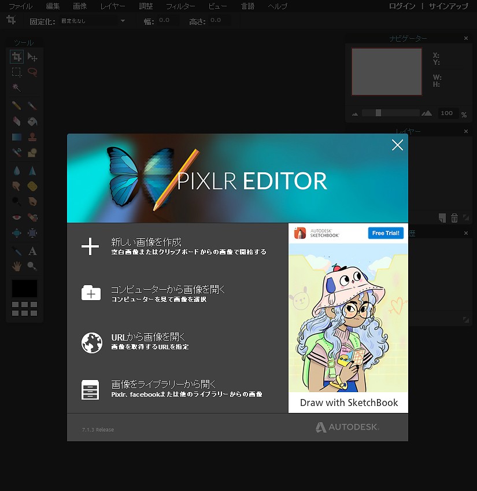Click the 高さ height input field

point(219,21)
